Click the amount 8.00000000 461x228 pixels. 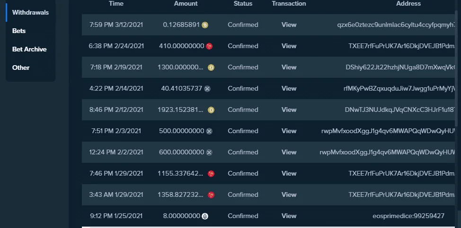tap(181, 216)
